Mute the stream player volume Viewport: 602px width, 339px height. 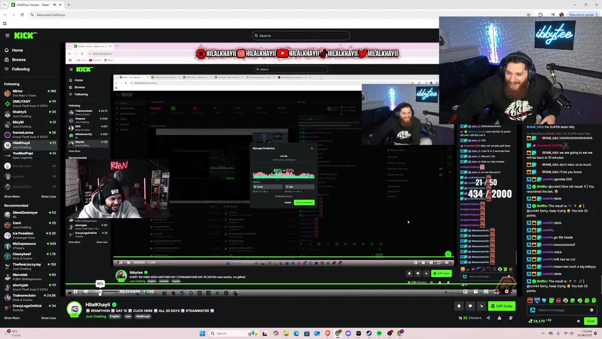click(86, 291)
